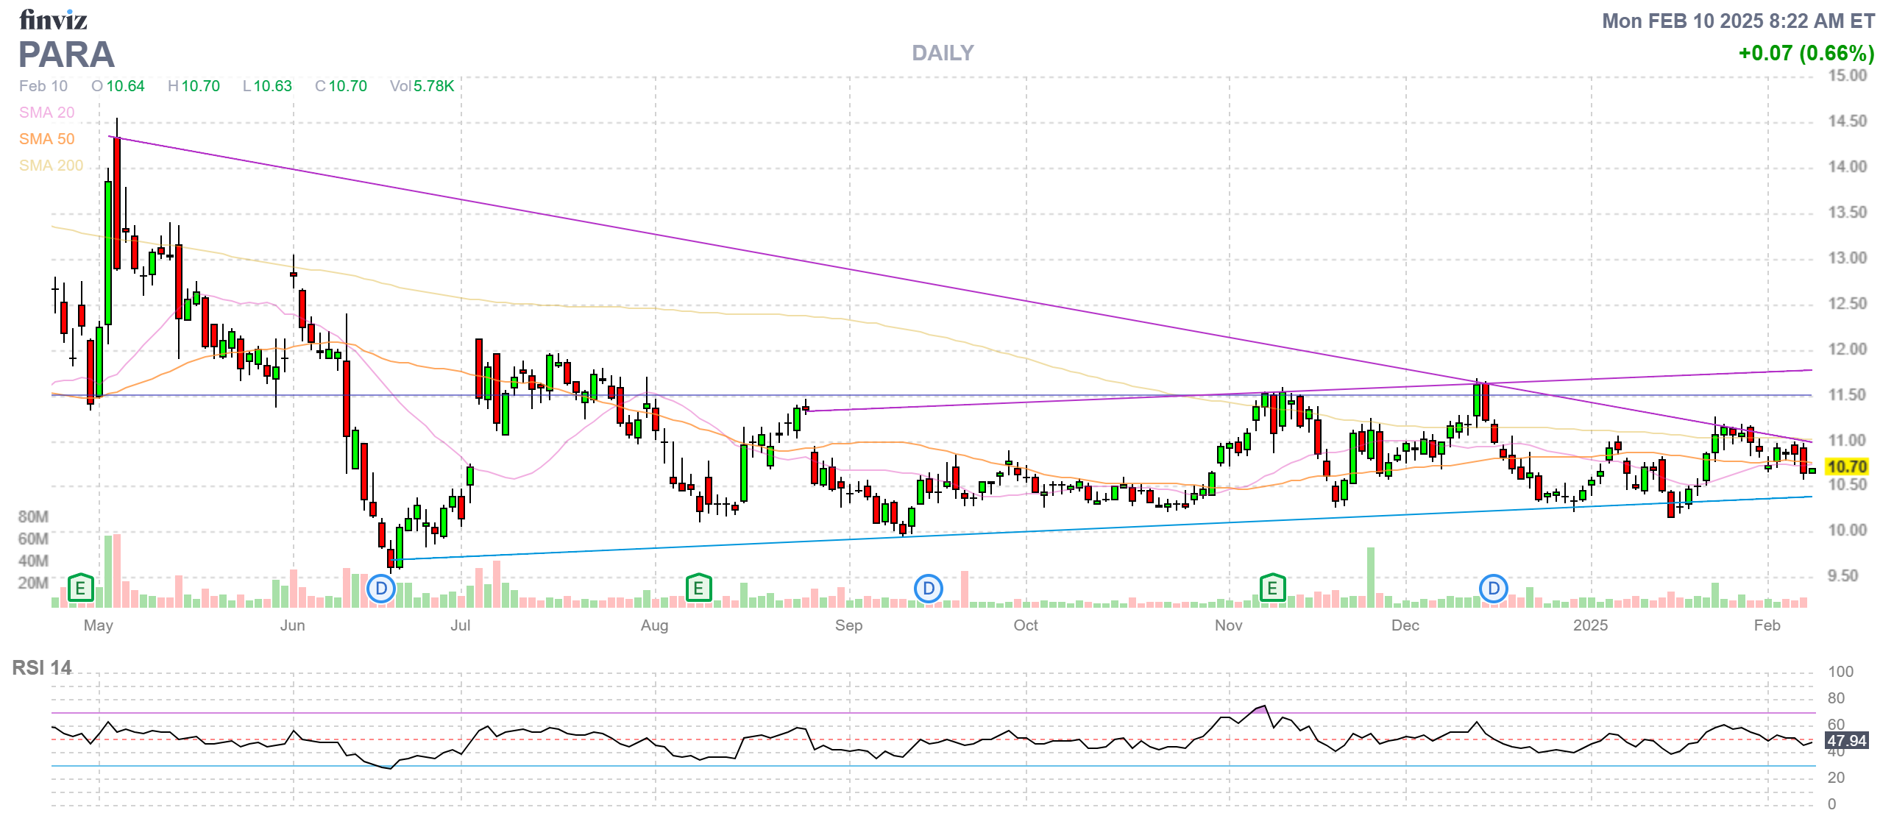
Task: Click the earnings E marker near May
Action: (x=80, y=588)
